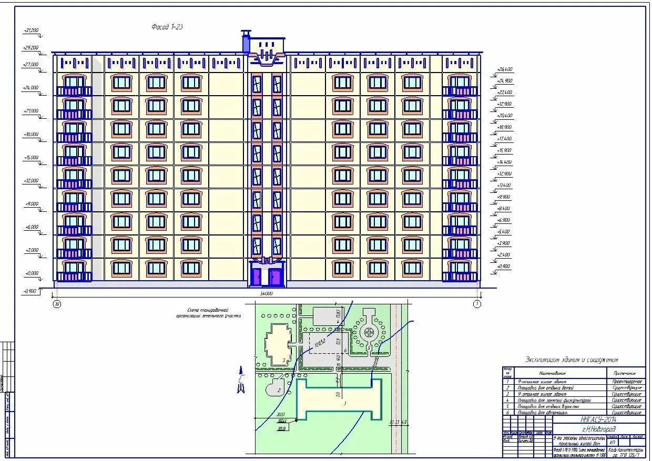
Task: Click the +31,200 elevation mark
Action: [x=31, y=31]
